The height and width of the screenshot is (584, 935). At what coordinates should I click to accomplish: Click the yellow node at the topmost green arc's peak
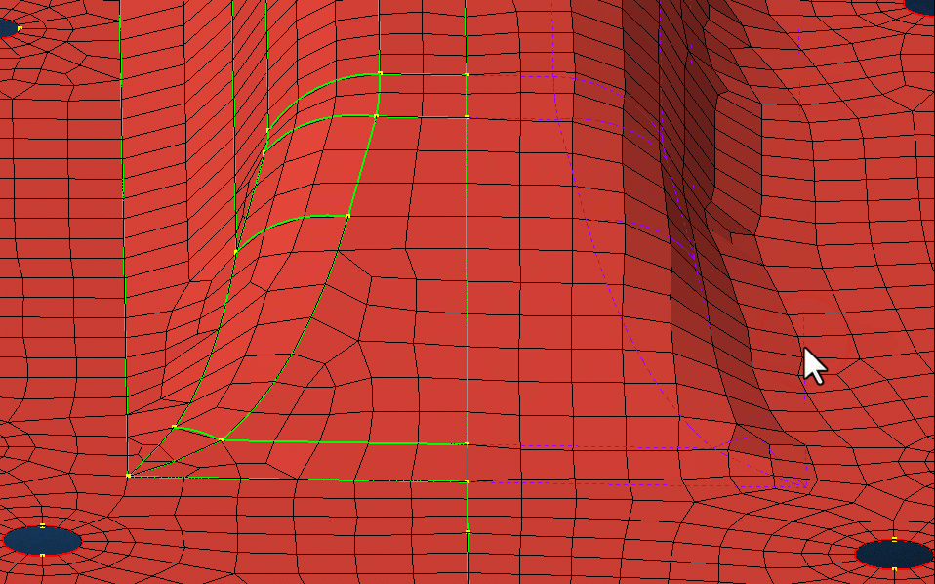tap(380, 73)
